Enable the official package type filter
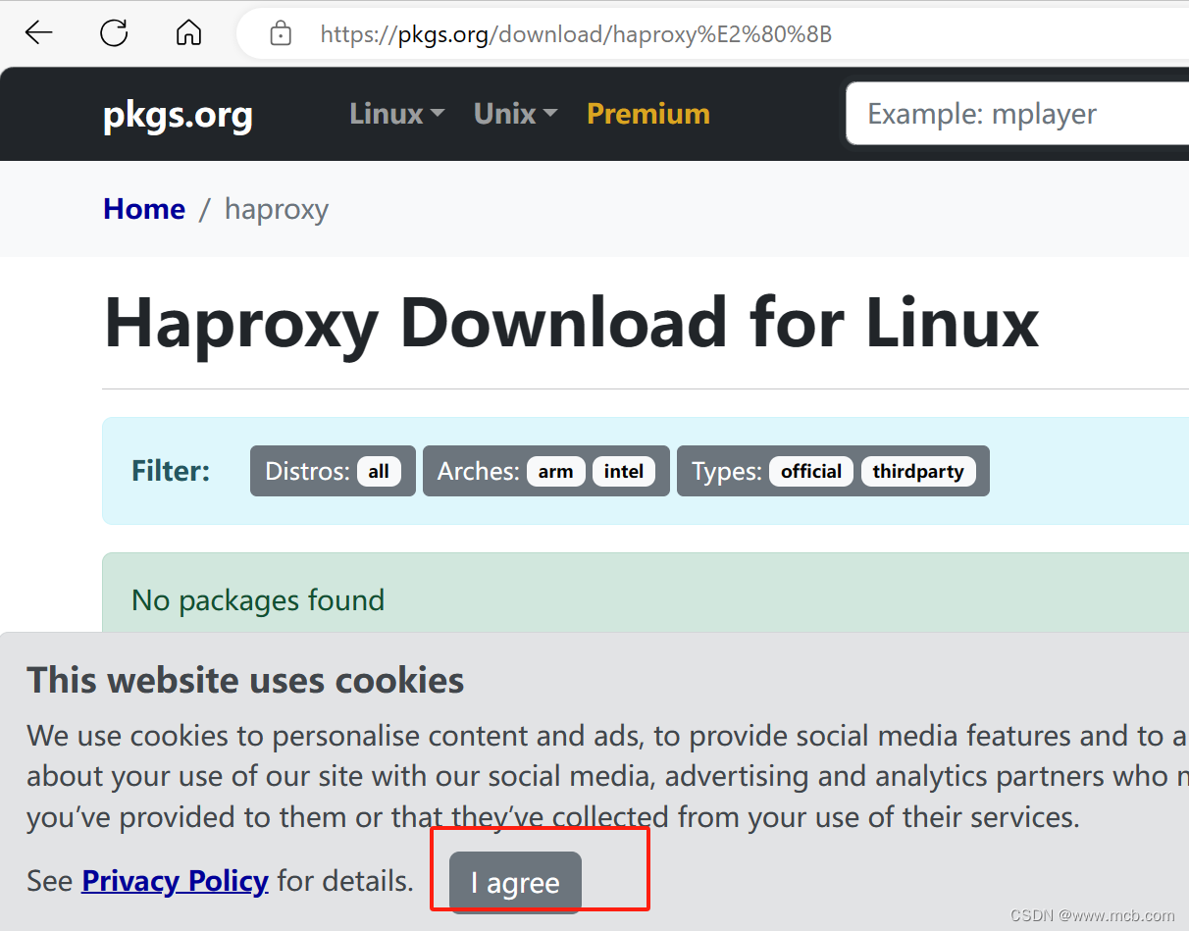Viewport: 1189px width, 931px height. click(810, 471)
